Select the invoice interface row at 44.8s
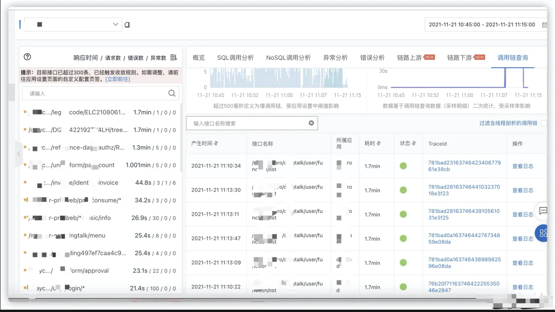The width and height of the screenshot is (555, 312). coord(100,182)
